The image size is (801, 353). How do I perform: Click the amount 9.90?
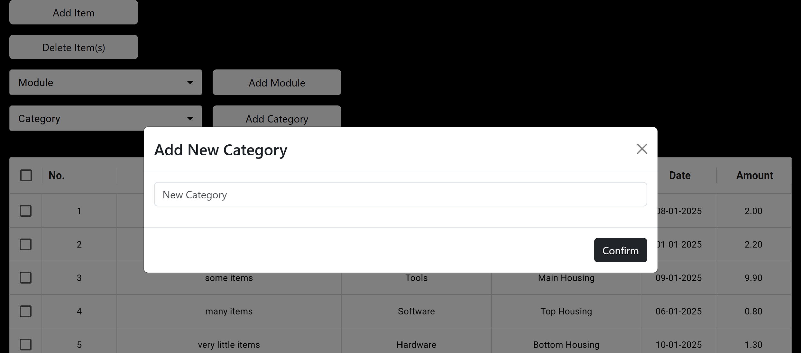[x=753, y=278]
